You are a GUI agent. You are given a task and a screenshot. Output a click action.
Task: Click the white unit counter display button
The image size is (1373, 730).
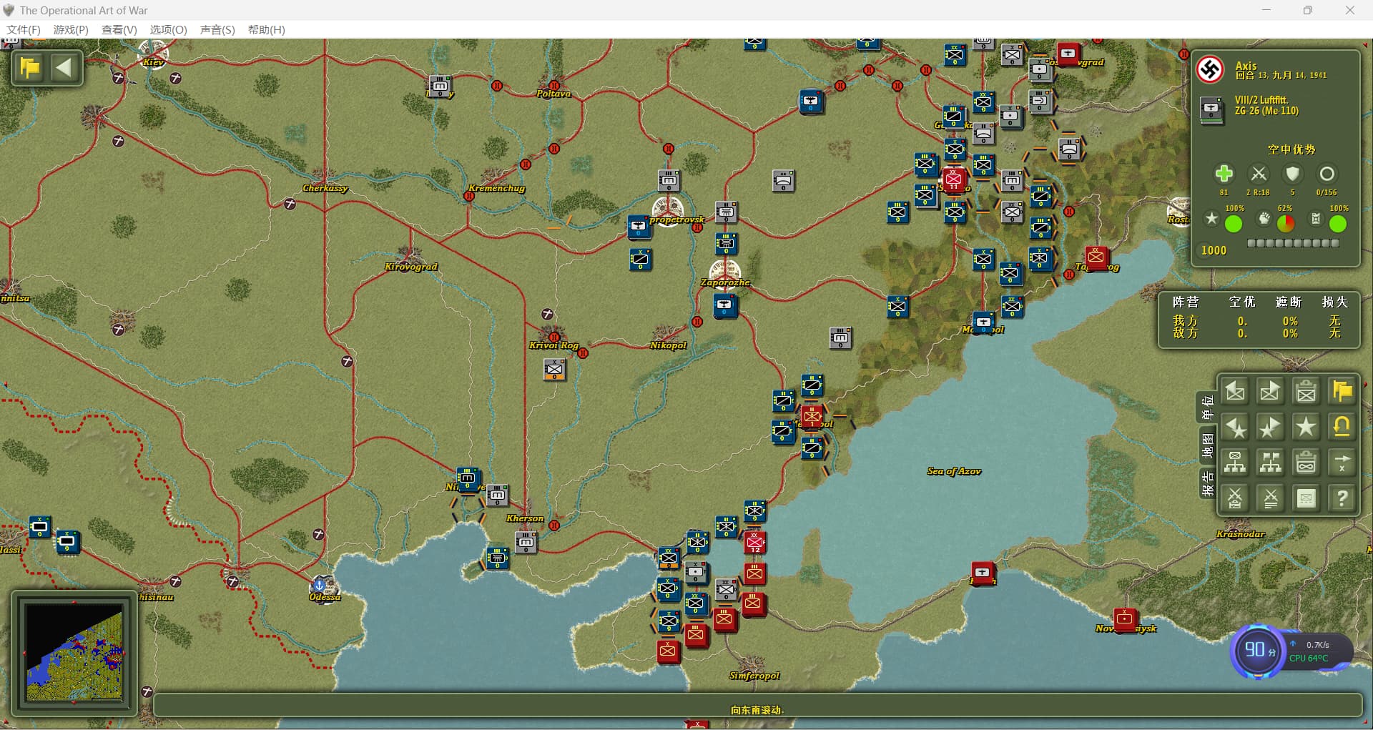[1306, 498]
